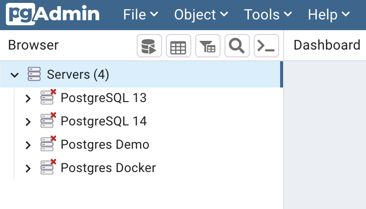This screenshot has width=366, height=209.
Task: Click the View Data table icon
Action: coord(178,46)
